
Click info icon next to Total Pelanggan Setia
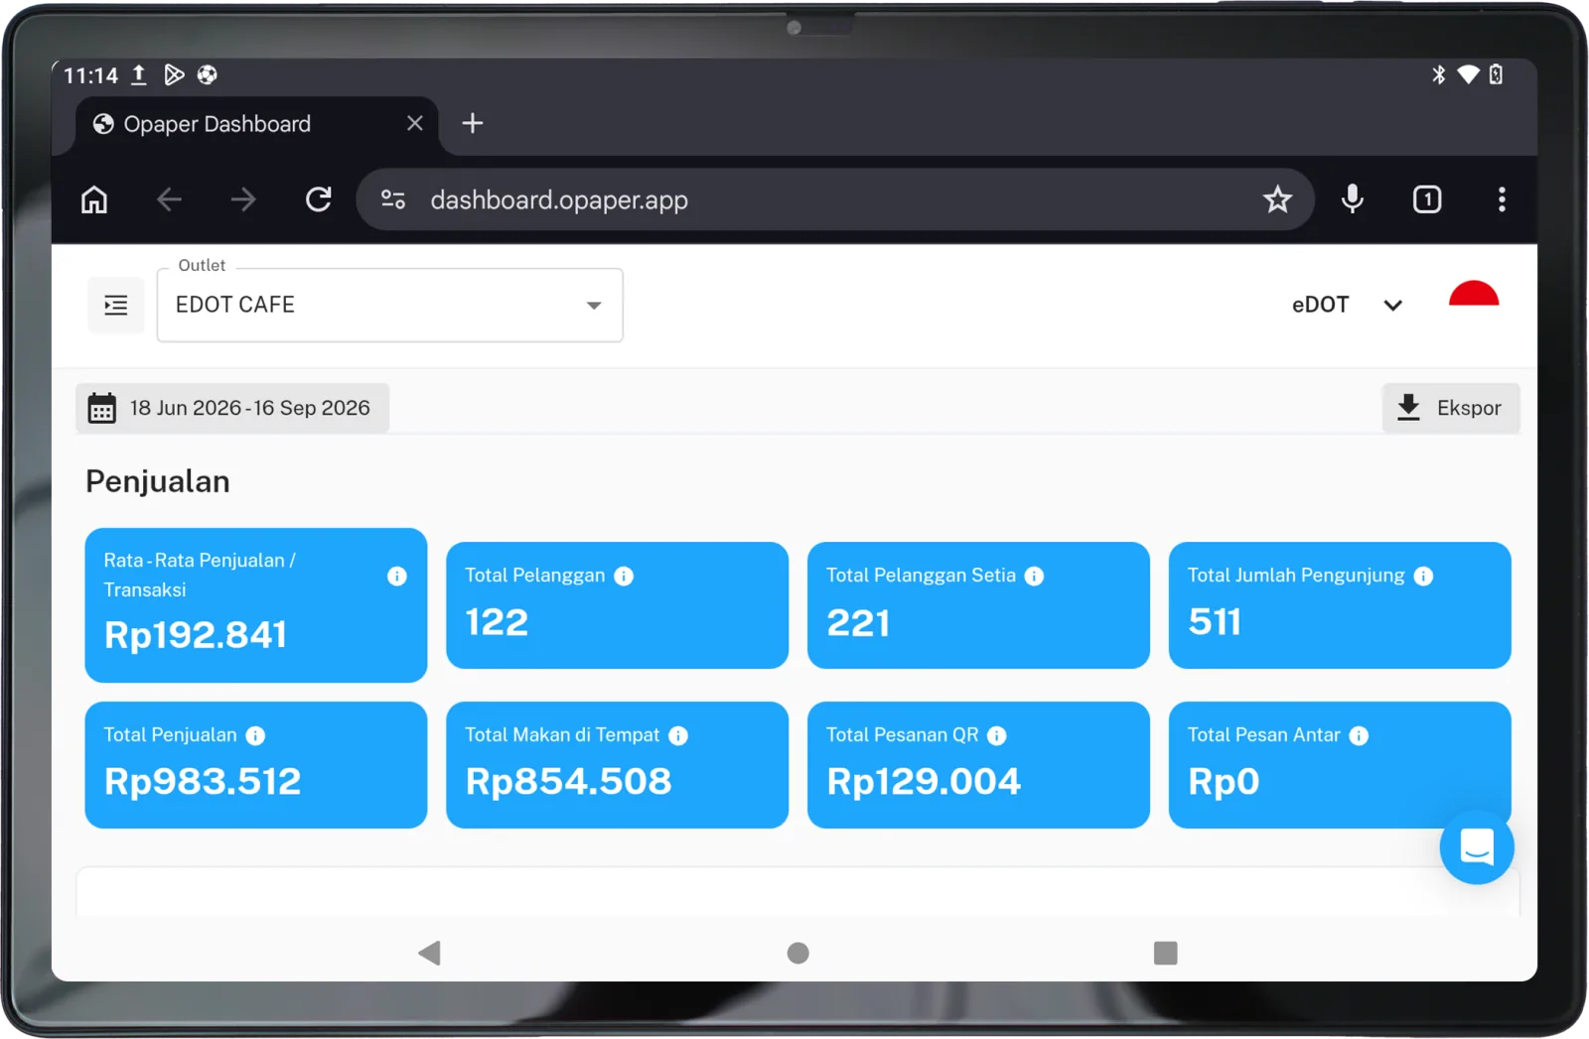[1034, 576]
